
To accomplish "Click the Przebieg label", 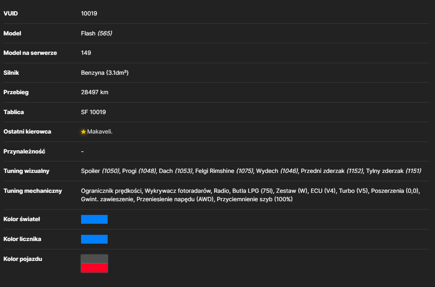I will click(x=16, y=92).
